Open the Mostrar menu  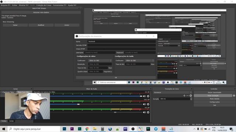pyautogui.click(x=24, y=5)
